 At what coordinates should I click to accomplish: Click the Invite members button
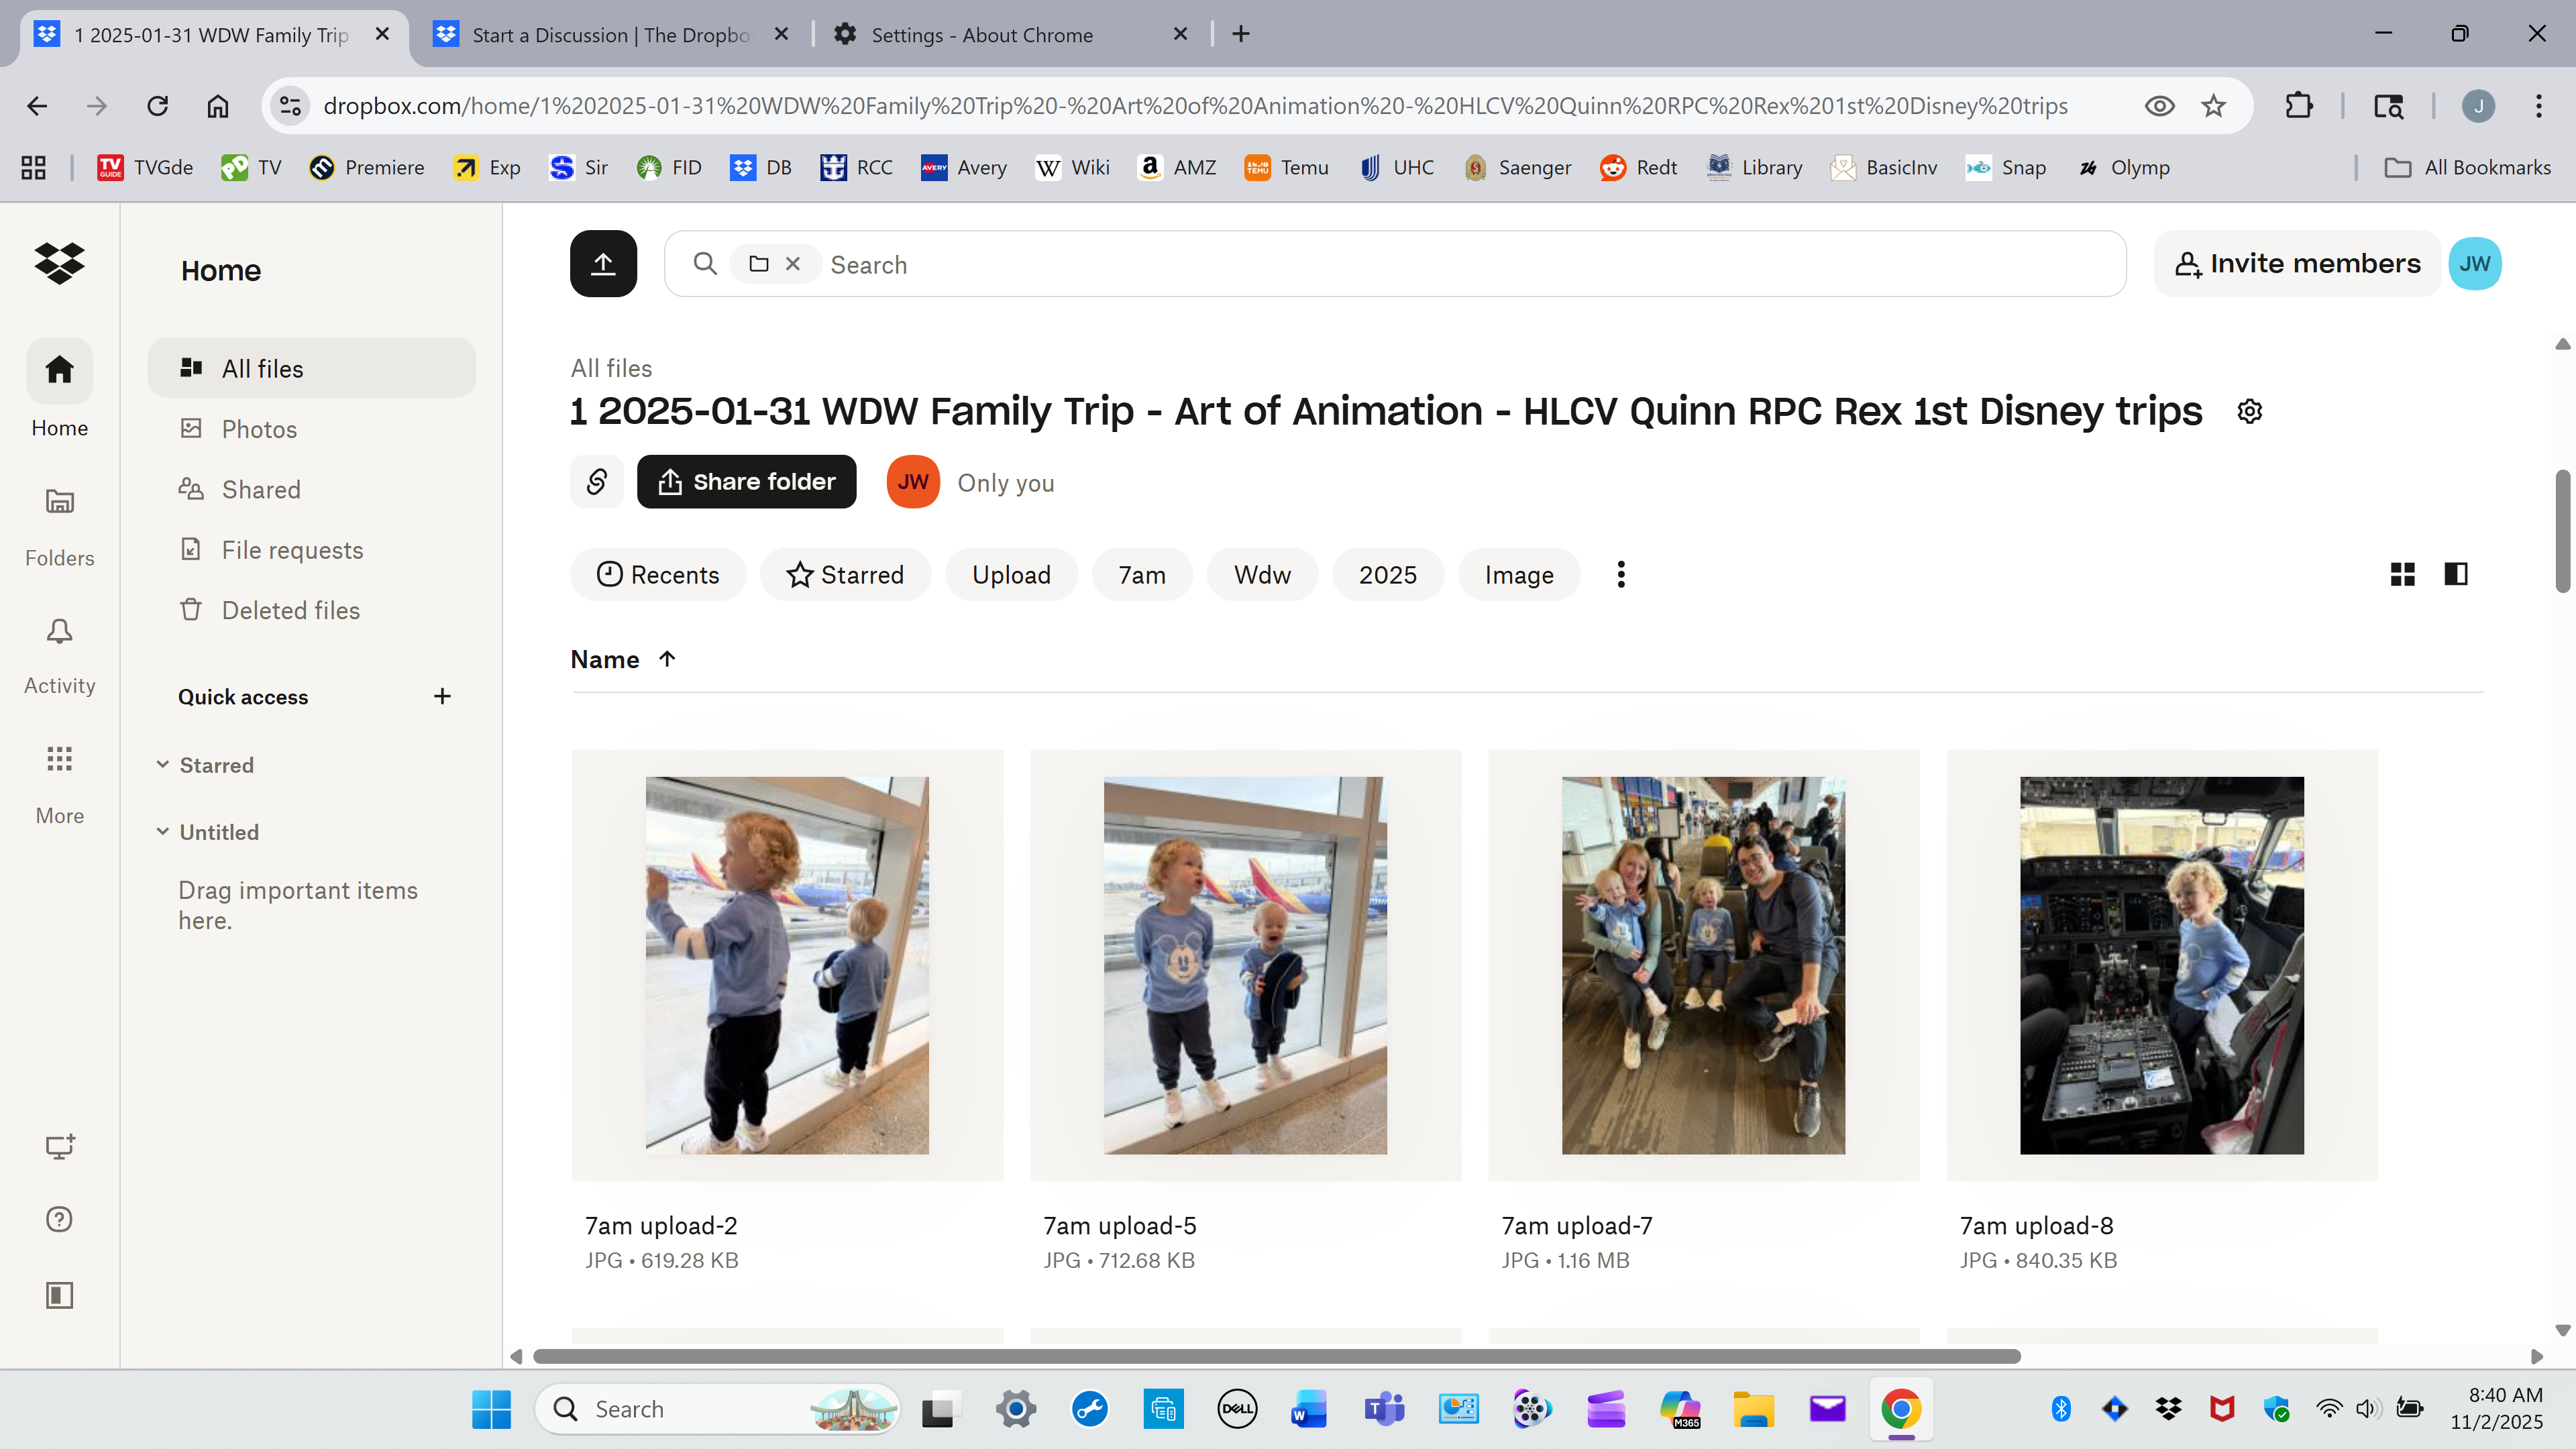2297,264
